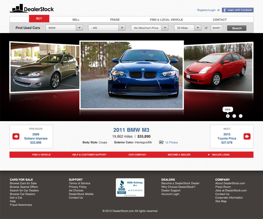The image size is (263, 219).
Task: Open Privacy Policy footer link
Action: [78, 187]
